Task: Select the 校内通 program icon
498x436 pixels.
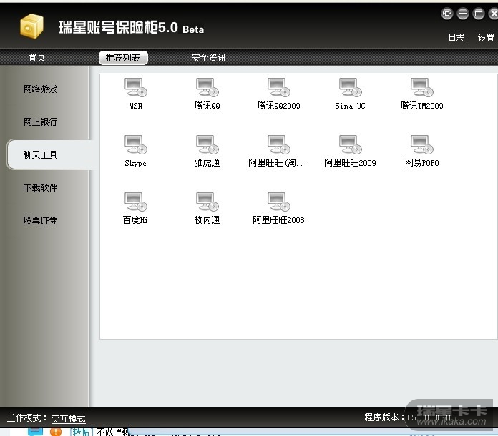Action: [x=207, y=202]
